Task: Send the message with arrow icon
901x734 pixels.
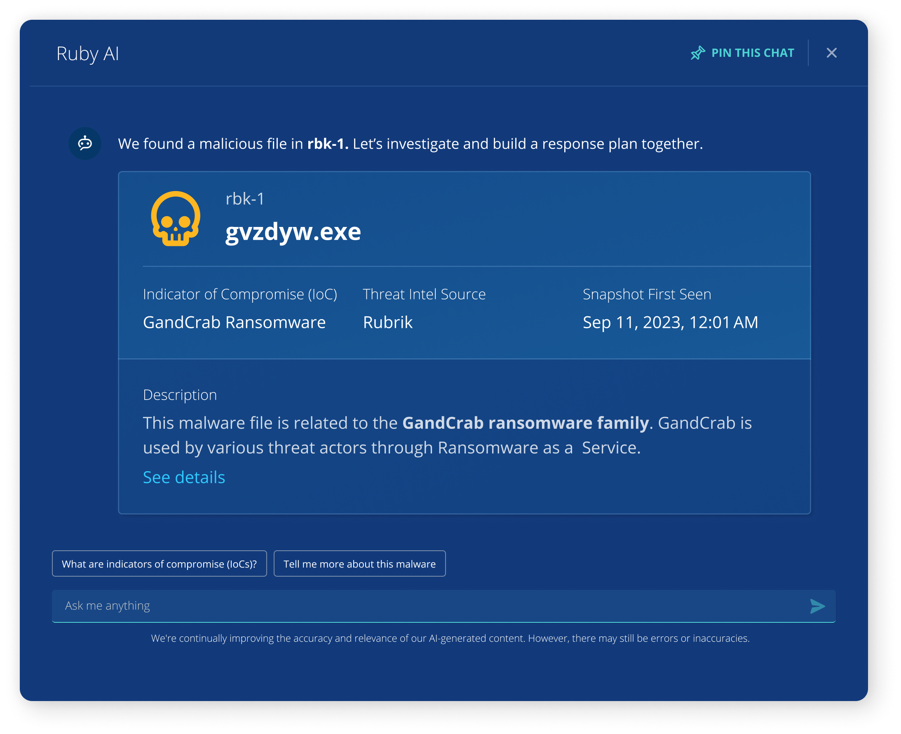Action: pyautogui.click(x=817, y=606)
